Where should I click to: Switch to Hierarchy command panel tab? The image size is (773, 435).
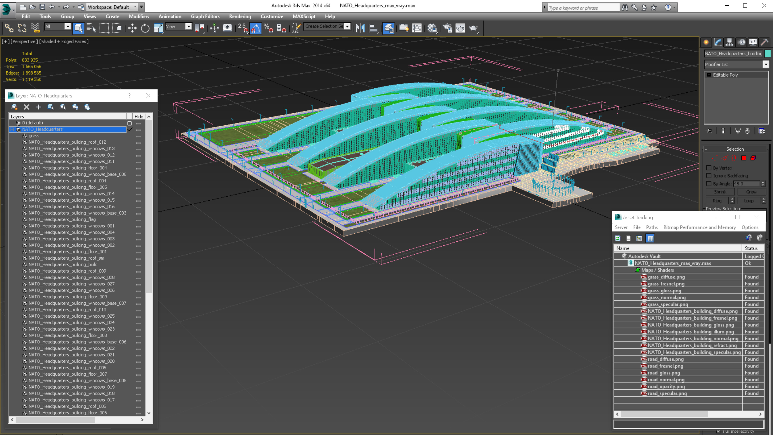[730, 42]
